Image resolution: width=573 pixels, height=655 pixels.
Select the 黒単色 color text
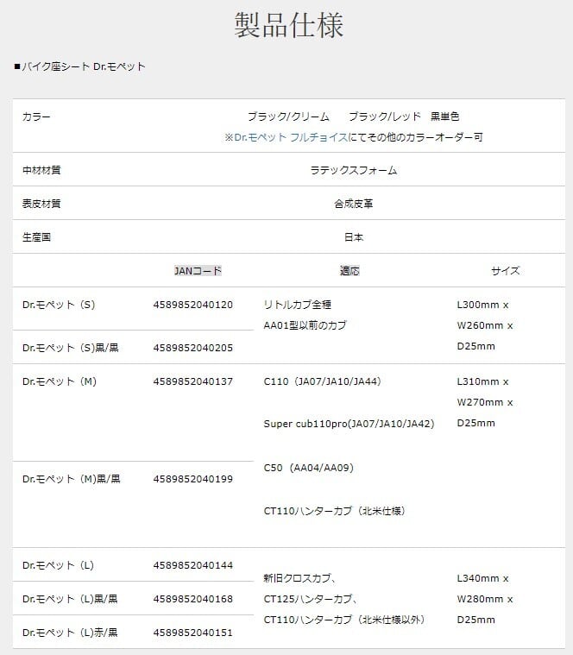tap(444, 117)
